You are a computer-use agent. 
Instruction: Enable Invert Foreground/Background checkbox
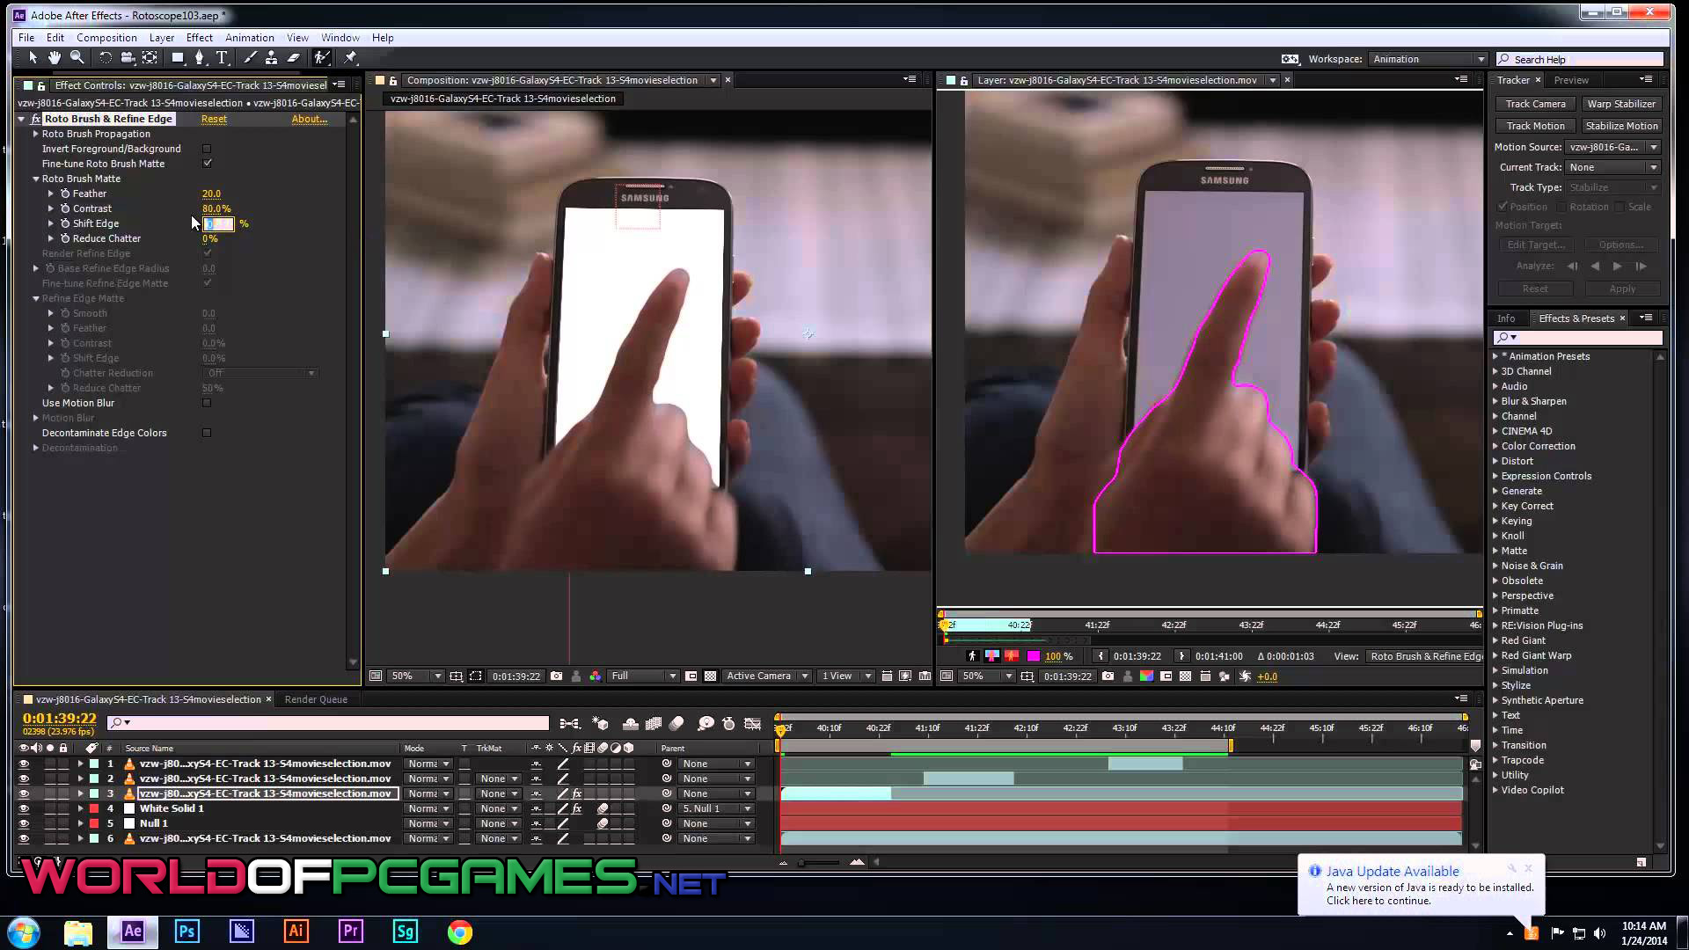[x=207, y=149]
